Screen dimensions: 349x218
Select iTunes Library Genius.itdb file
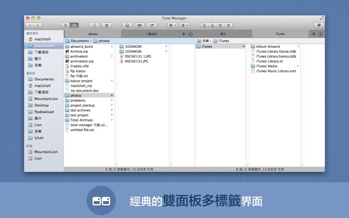[274, 56]
